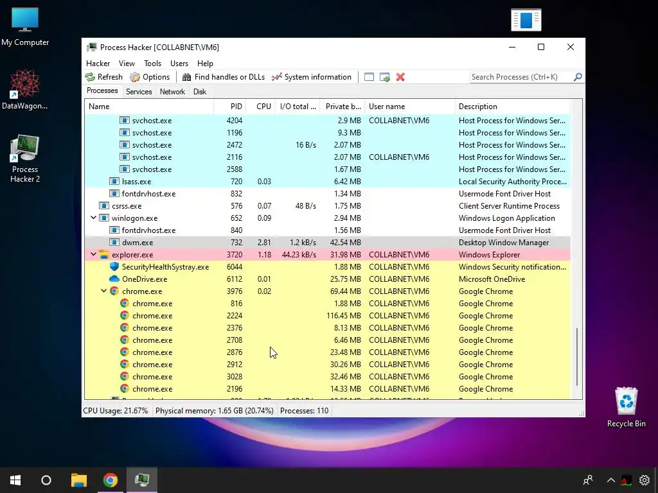Image resolution: width=658 pixels, height=493 pixels.
Task: Open Google Chrome from the taskbar
Action: (x=111, y=480)
